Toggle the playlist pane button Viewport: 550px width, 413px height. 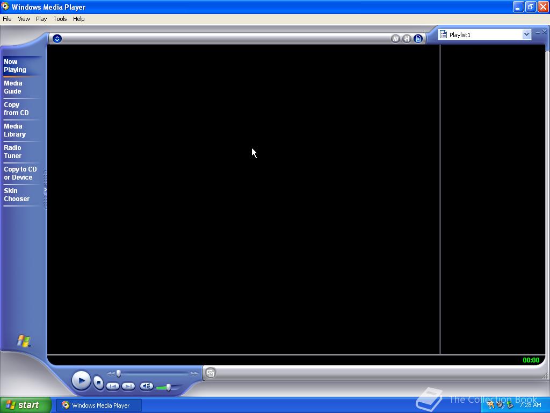418,39
